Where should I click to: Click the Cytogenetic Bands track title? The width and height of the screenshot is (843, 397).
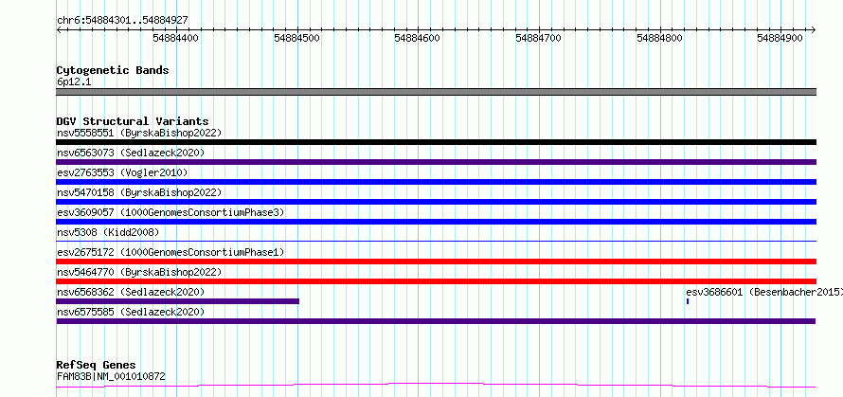(113, 70)
